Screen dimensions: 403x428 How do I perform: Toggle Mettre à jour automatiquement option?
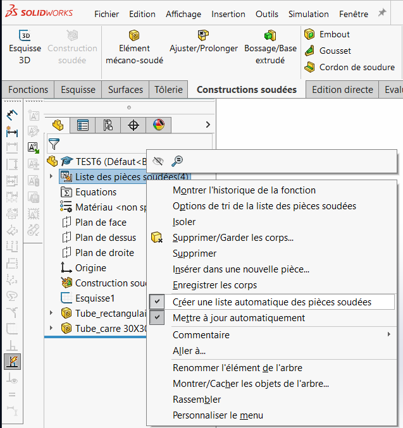(x=239, y=318)
